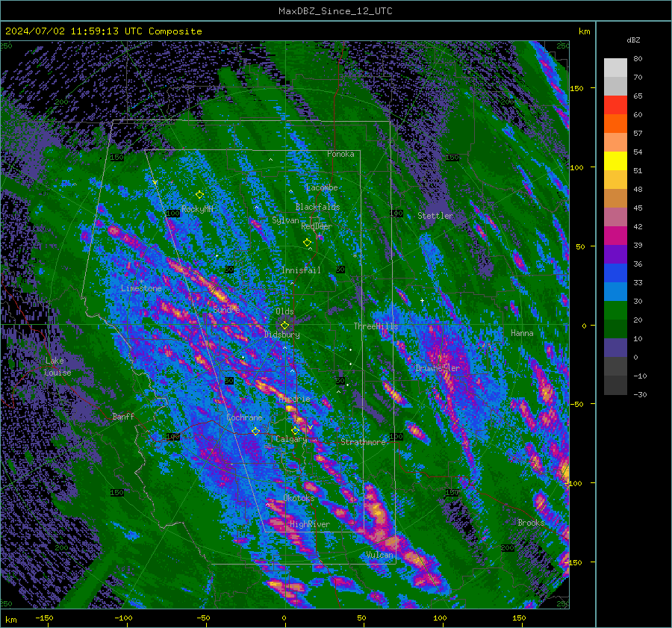This screenshot has width=672, height=628.
Task: Click the white plus marker north of Drumheller
Action: [422, 300]
